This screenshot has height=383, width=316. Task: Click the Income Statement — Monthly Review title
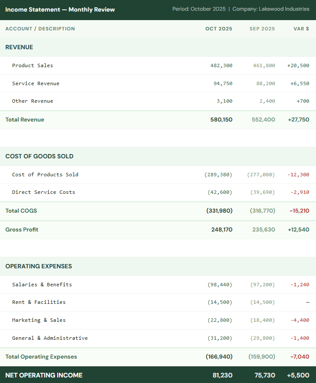tap(60, 9)
